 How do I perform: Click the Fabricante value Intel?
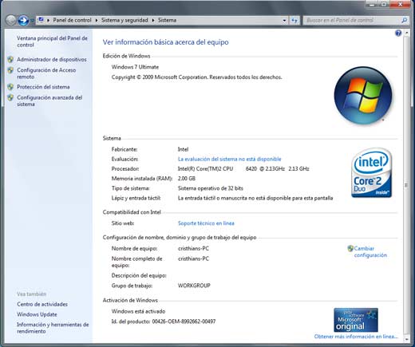click(183, 149)
